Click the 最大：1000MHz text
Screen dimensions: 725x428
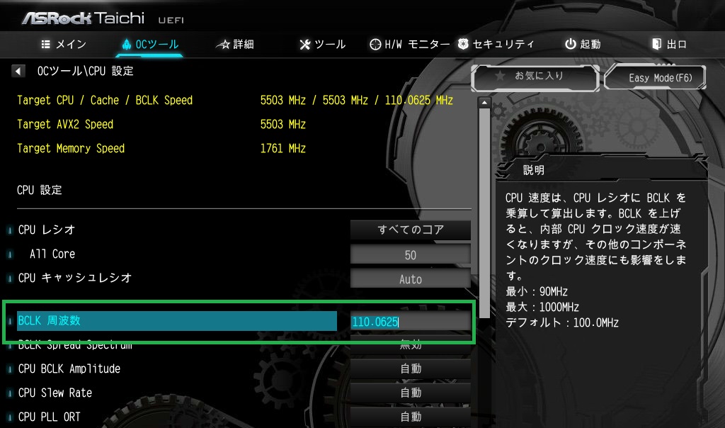(542, 308)
